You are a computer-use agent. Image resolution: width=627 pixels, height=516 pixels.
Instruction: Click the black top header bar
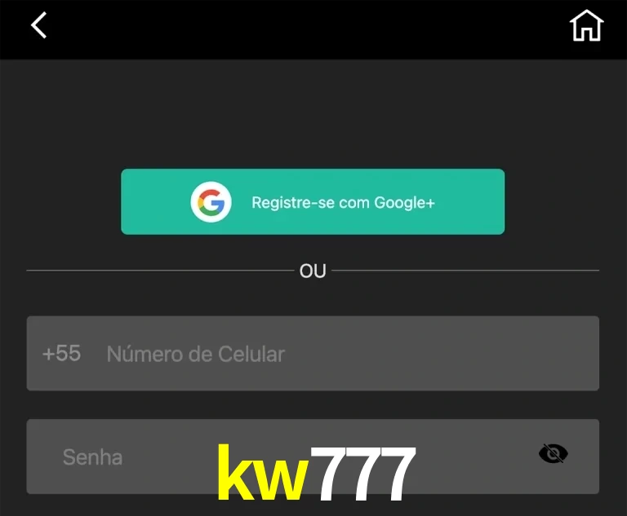pos(313,29)
